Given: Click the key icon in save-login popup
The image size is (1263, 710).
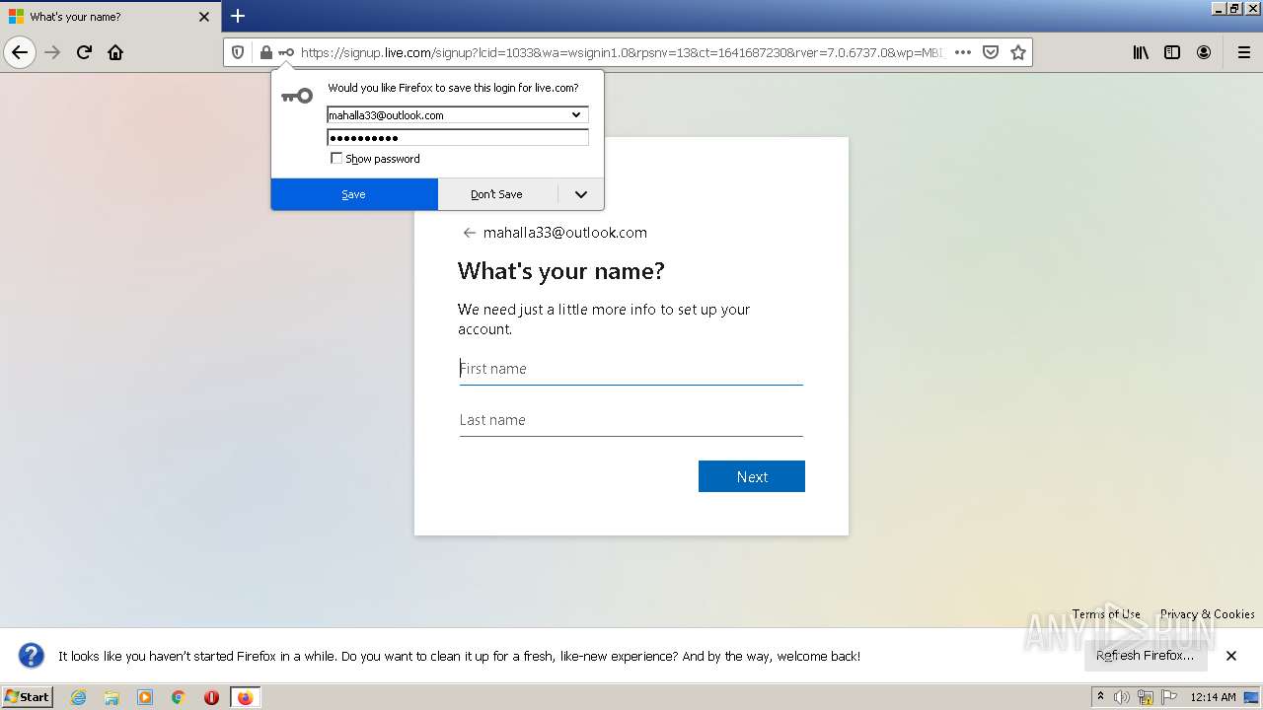Looking at the screenshot, I should coord(297,96).
